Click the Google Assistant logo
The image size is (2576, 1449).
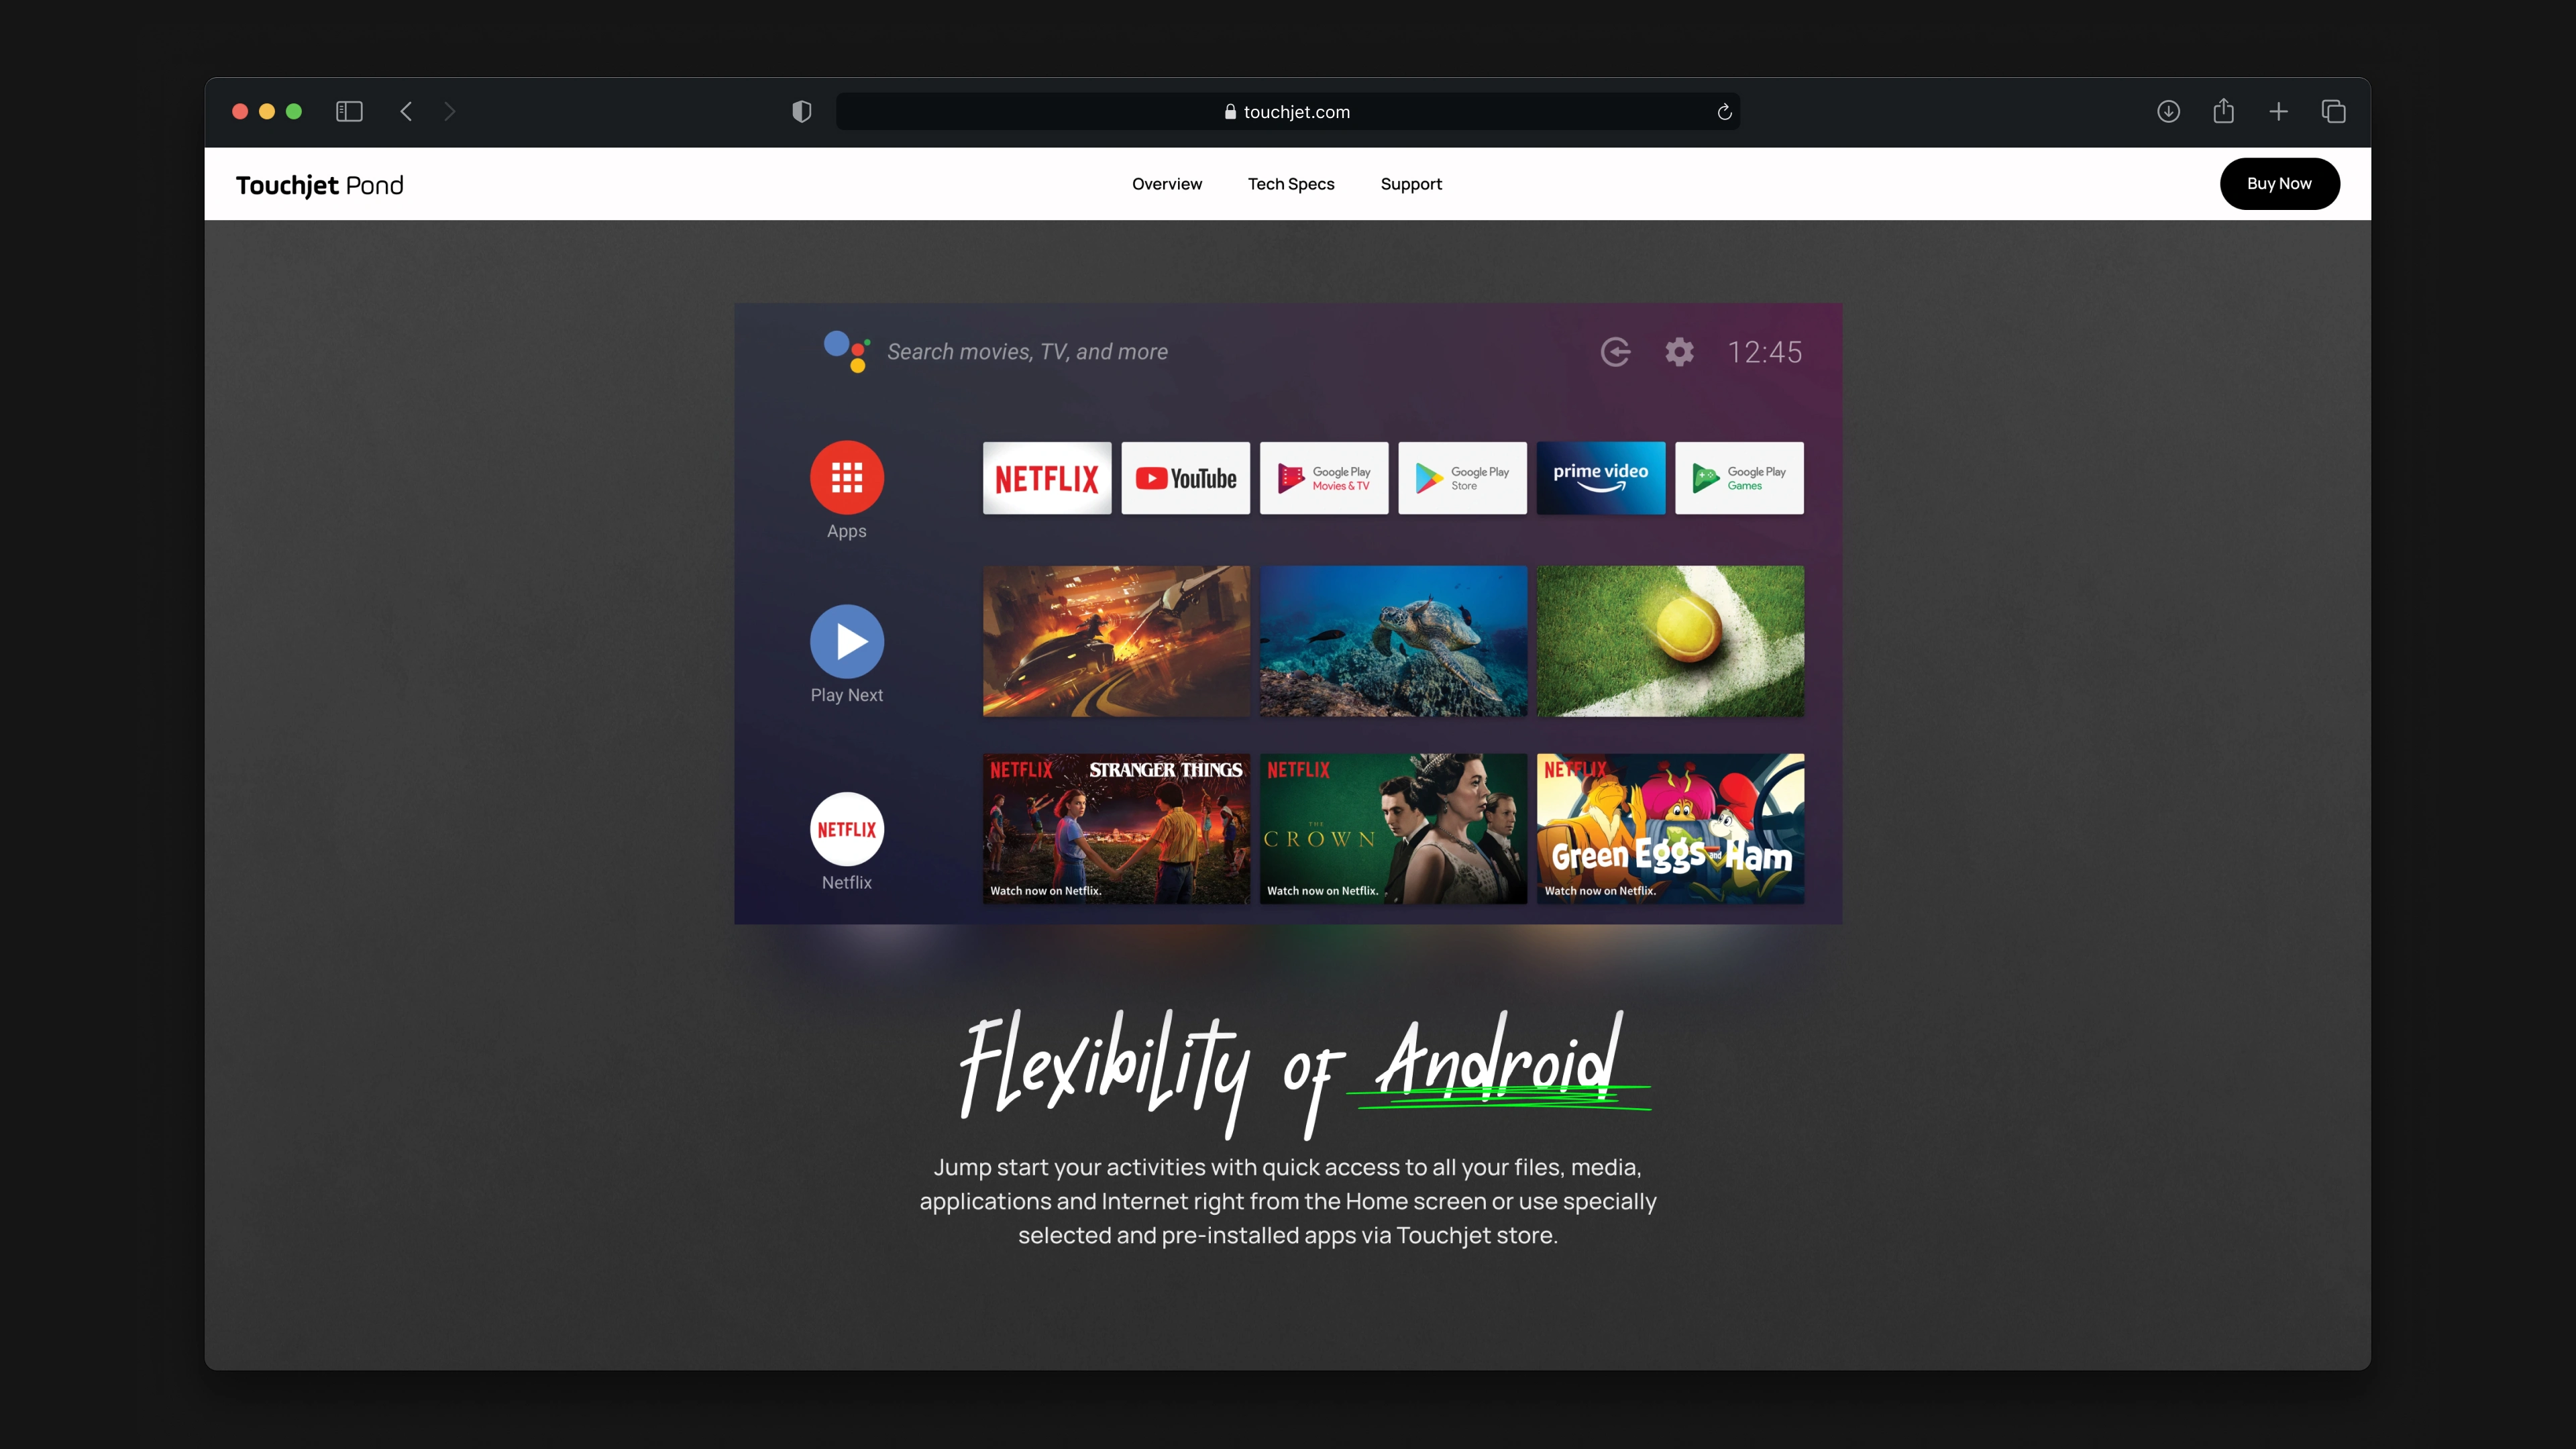846,351
